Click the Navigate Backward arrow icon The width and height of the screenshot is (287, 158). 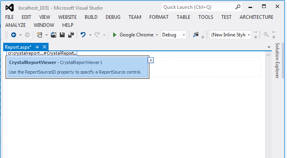[14, 35]
